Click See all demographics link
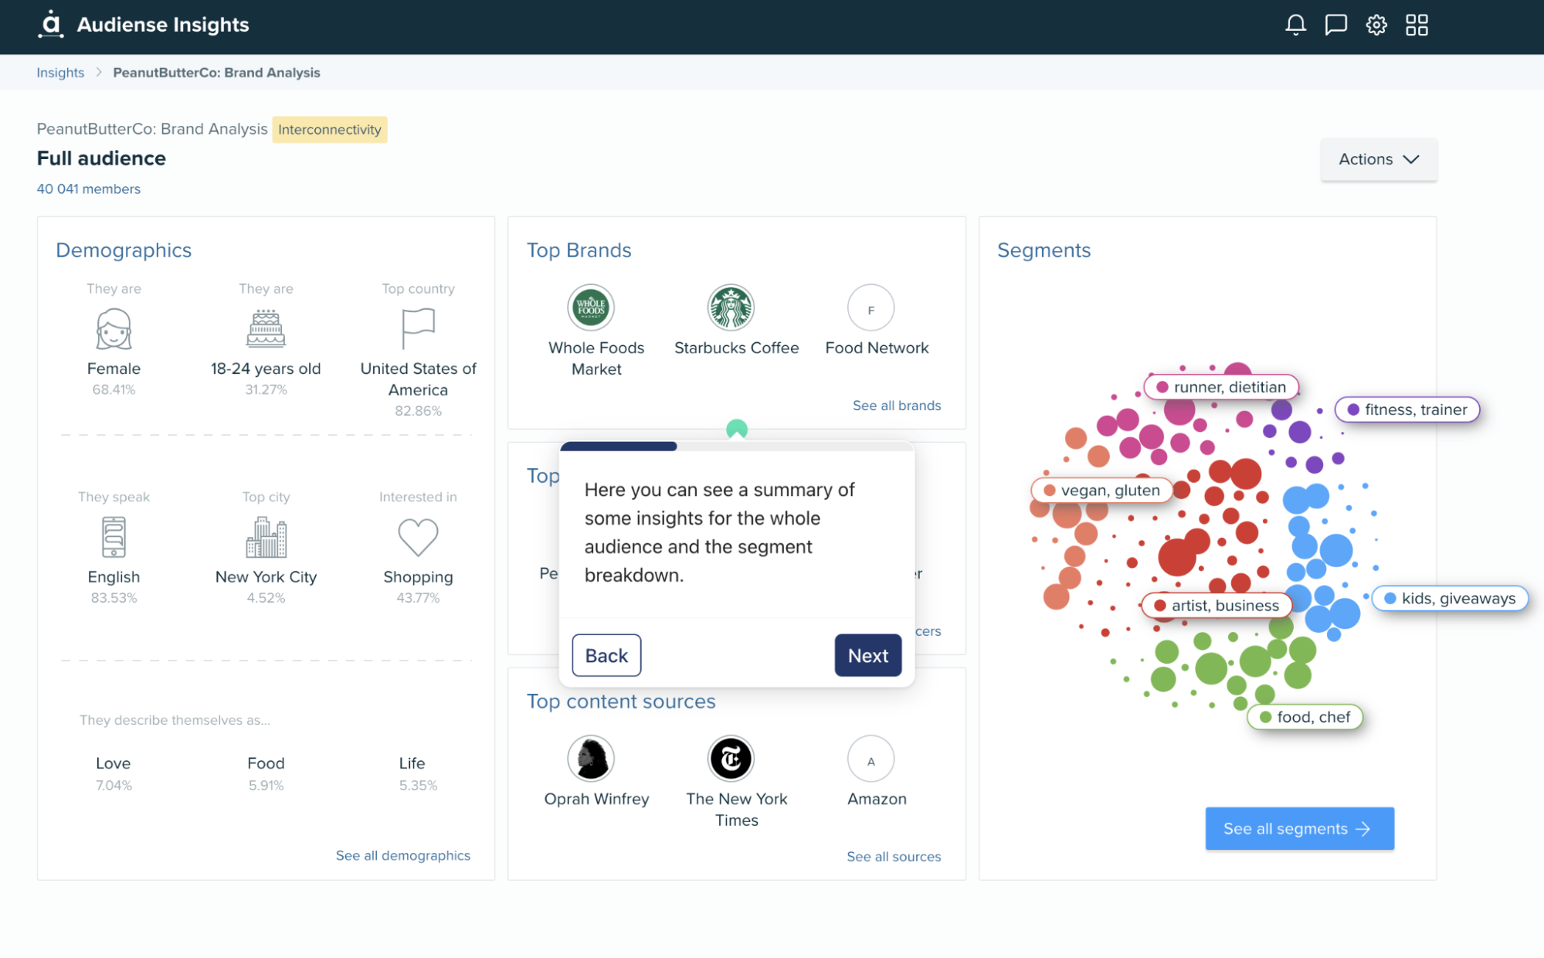Screen dimensions: 1544x958 point(402,855)
